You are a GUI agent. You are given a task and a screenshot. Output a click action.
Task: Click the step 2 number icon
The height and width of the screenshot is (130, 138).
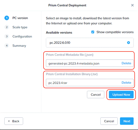[x=7, y=27]
